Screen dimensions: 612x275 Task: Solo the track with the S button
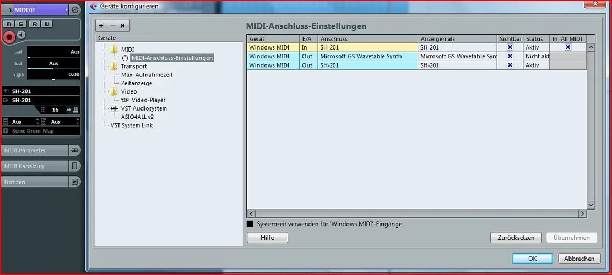coord(21,24)
